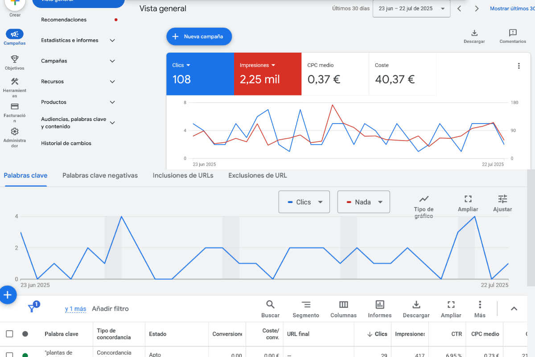Open the Segmento icon in table toolbar
Viewport: 535px width, 357px height.
[x=306, y=305]
